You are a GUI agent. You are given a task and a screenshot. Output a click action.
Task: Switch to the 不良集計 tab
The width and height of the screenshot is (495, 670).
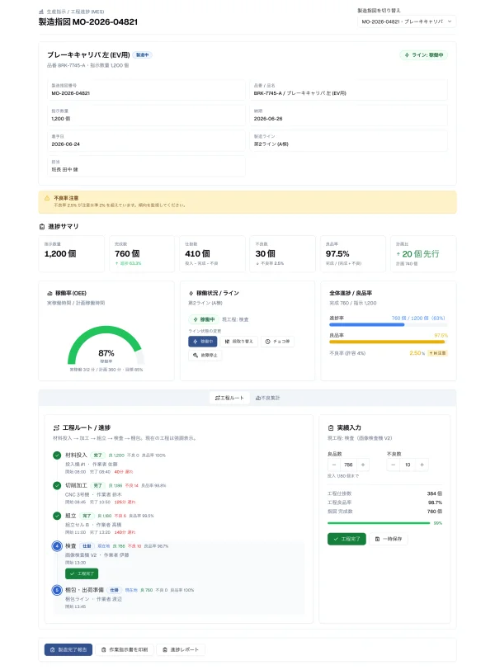(x=268, y=398)
